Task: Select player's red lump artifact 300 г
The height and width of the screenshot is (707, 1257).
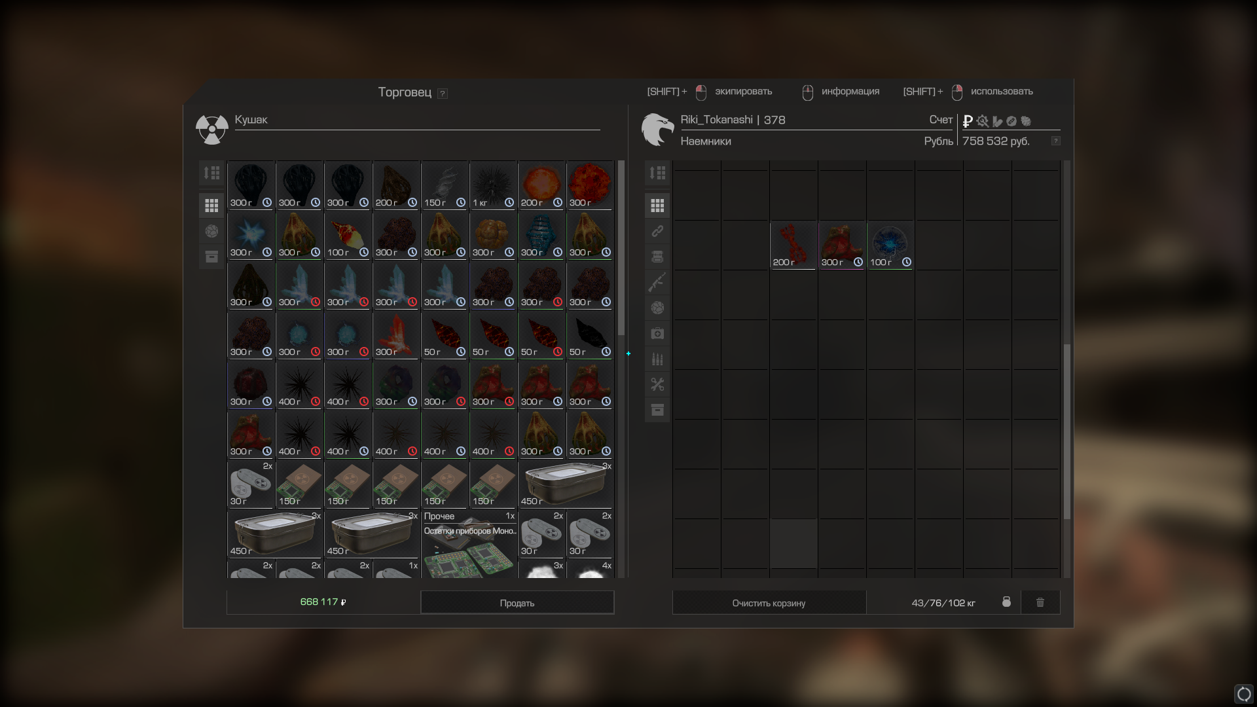Action: [842, 245]
